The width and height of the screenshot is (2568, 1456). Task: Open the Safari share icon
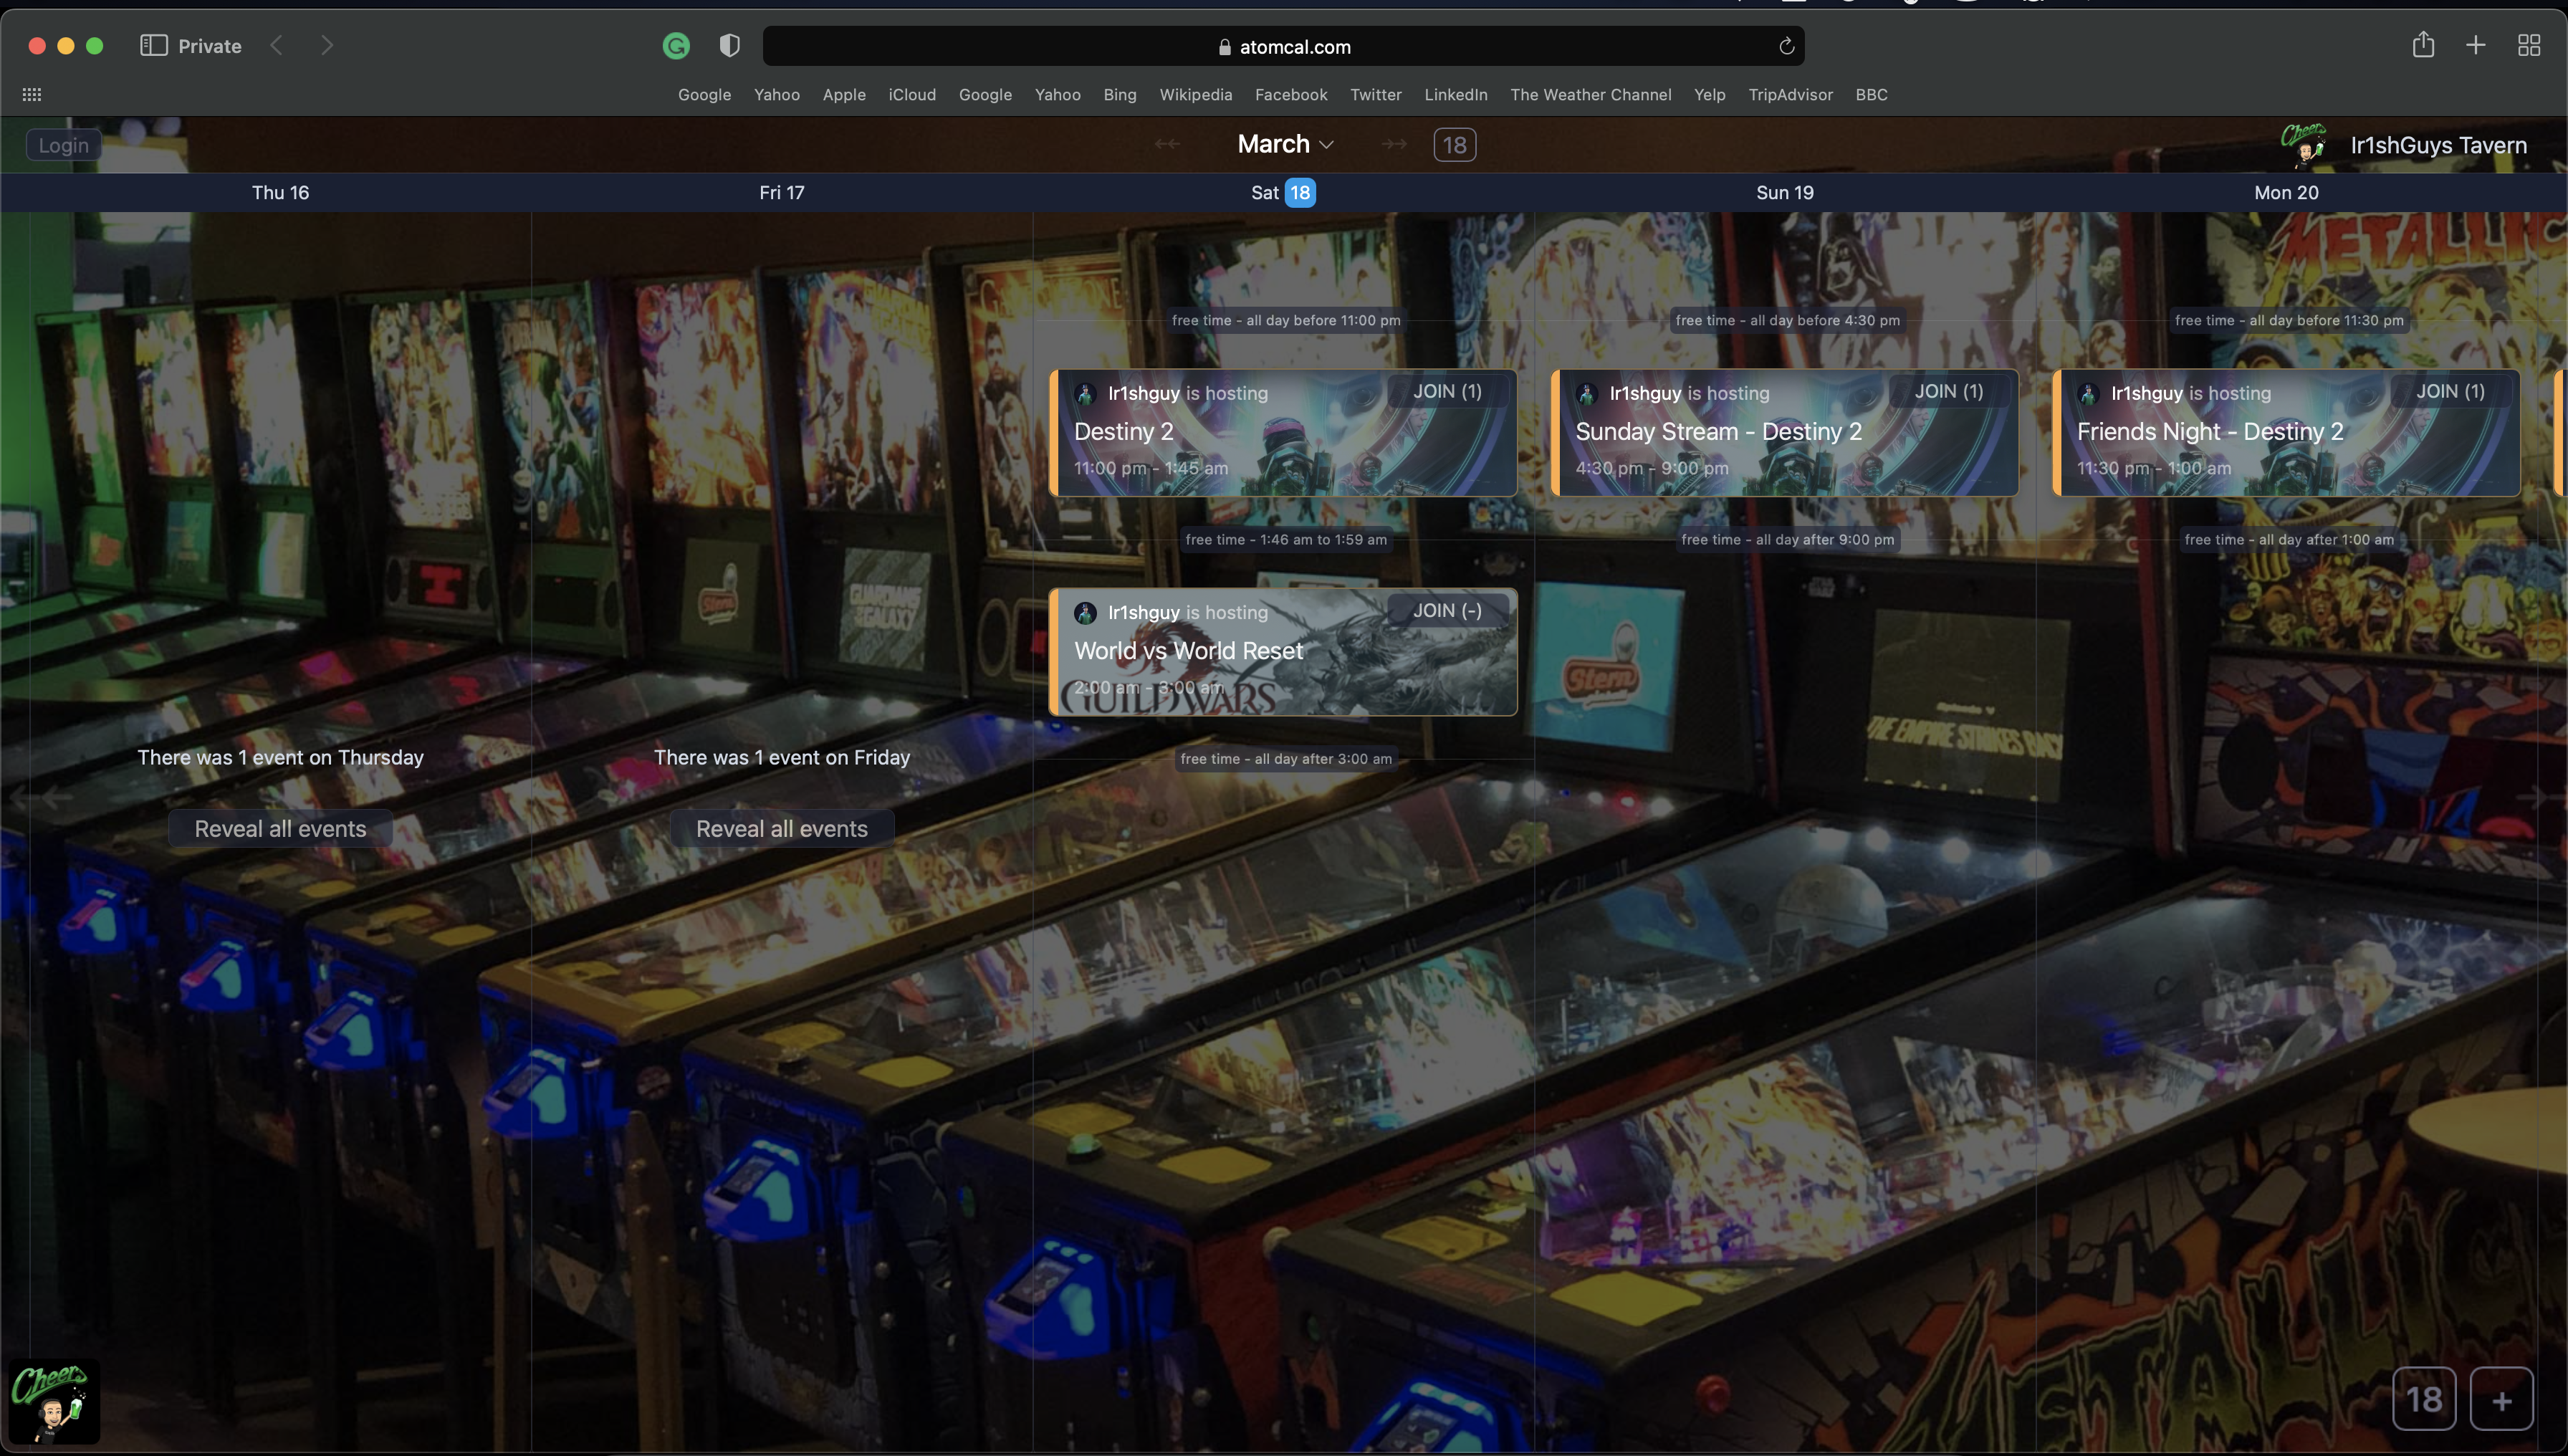tap(2422, 45)
